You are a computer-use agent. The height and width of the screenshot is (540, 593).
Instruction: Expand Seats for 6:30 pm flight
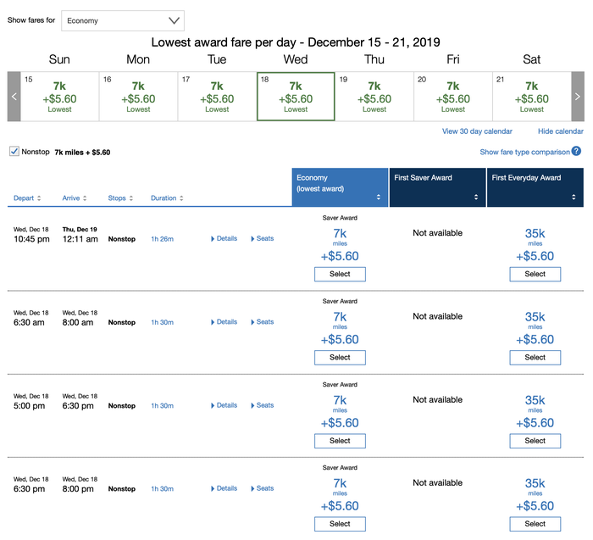[262, 488]
